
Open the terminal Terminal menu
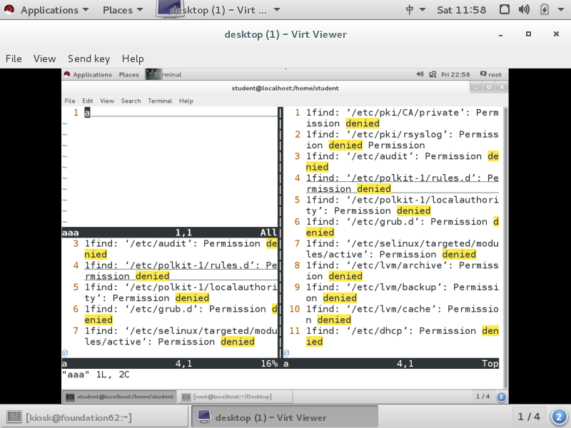pyautogui.click(x=160, y=101)
